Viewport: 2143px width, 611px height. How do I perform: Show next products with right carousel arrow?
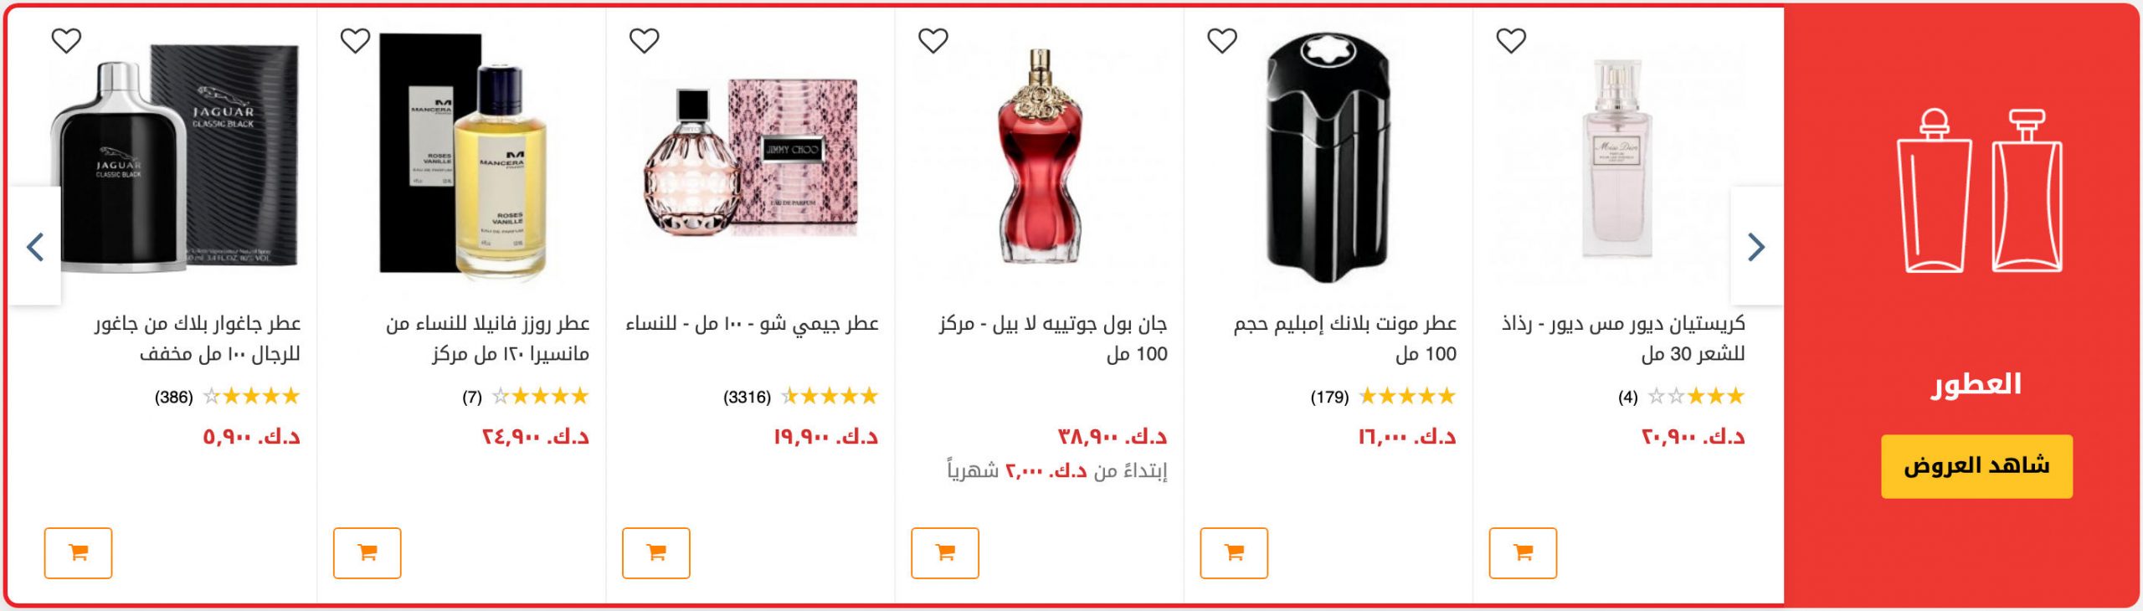(x=1756, y=246)
